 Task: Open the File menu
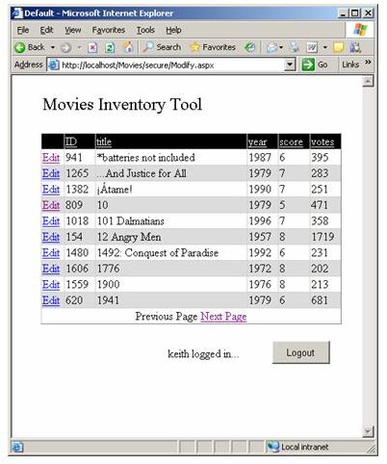(23, 30)
